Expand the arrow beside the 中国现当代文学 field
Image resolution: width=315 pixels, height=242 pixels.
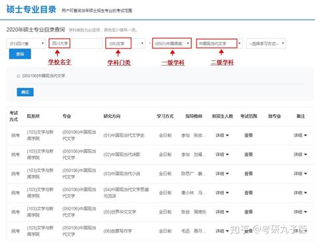click(239, 43)
